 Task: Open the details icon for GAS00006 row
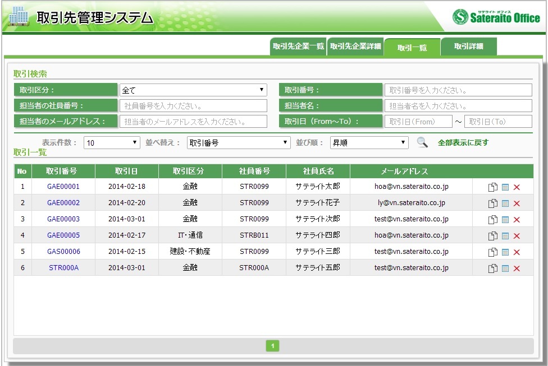pyautogui.click(x=505, y=252)
